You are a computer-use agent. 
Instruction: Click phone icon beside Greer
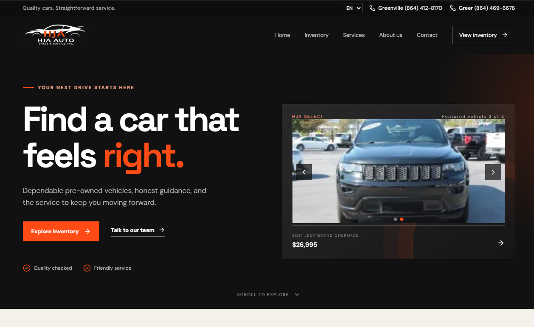tap(453, 8)
